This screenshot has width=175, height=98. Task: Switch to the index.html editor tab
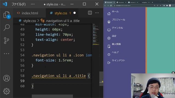click(30, 13)
